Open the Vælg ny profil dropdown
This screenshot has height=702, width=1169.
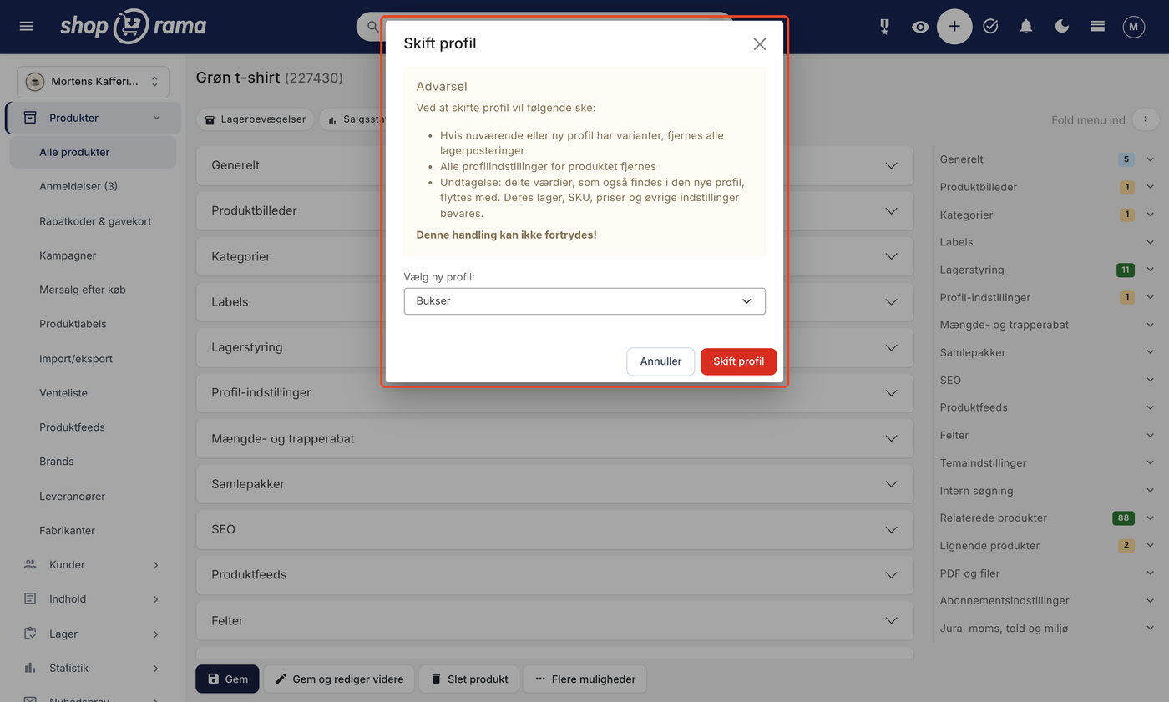tap(584, 301)
